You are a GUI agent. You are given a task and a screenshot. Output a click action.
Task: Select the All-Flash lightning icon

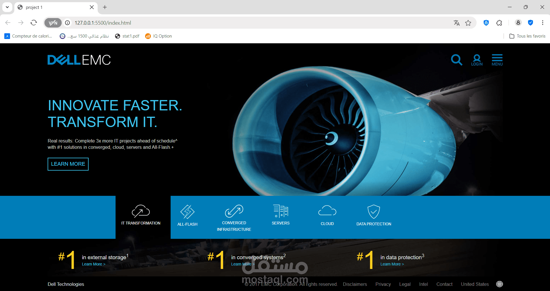187,212
